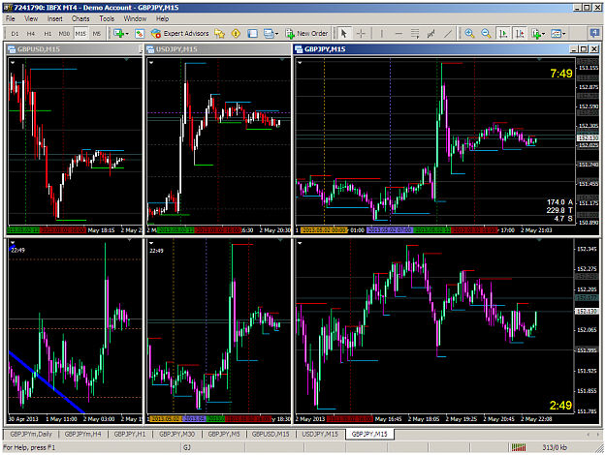Open the Insert menu
The height and width of the screenshot is (455, 606).
(x=55, y=18)
